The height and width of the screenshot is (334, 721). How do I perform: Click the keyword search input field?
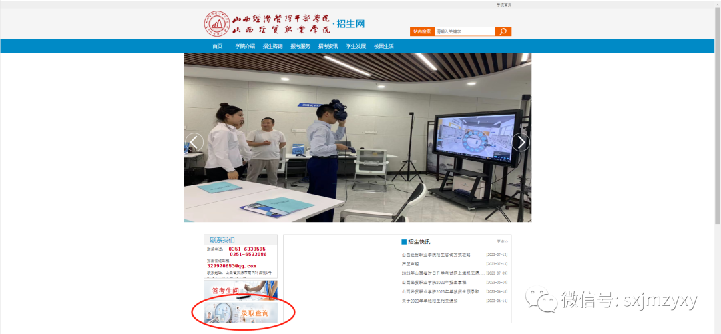coord(464,31)
